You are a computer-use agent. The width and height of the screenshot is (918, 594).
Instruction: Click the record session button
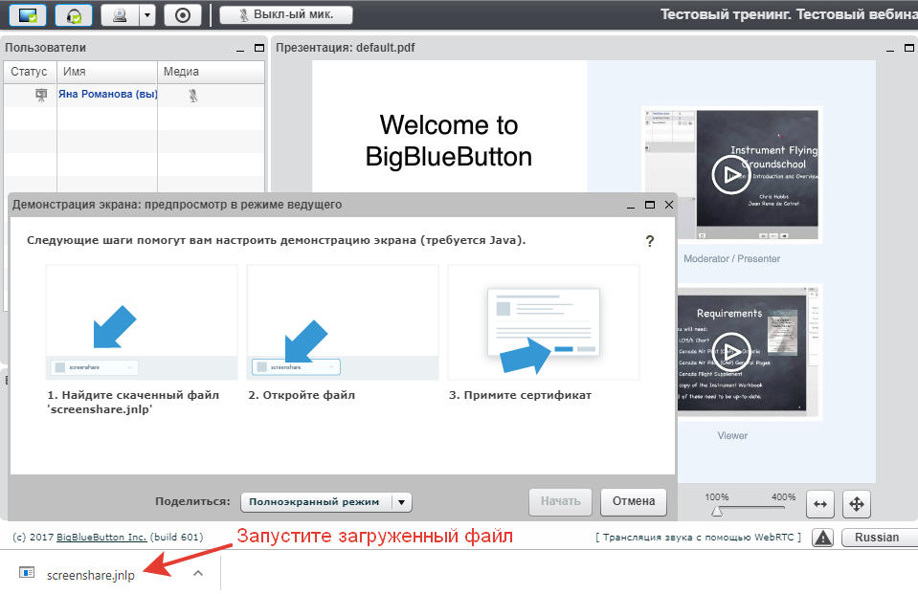pos(183,14)
